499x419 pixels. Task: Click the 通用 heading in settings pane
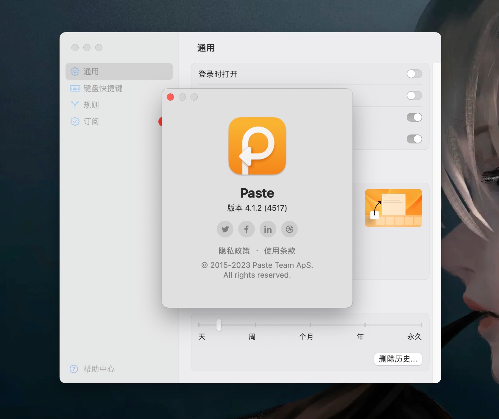tap(206, 48)
